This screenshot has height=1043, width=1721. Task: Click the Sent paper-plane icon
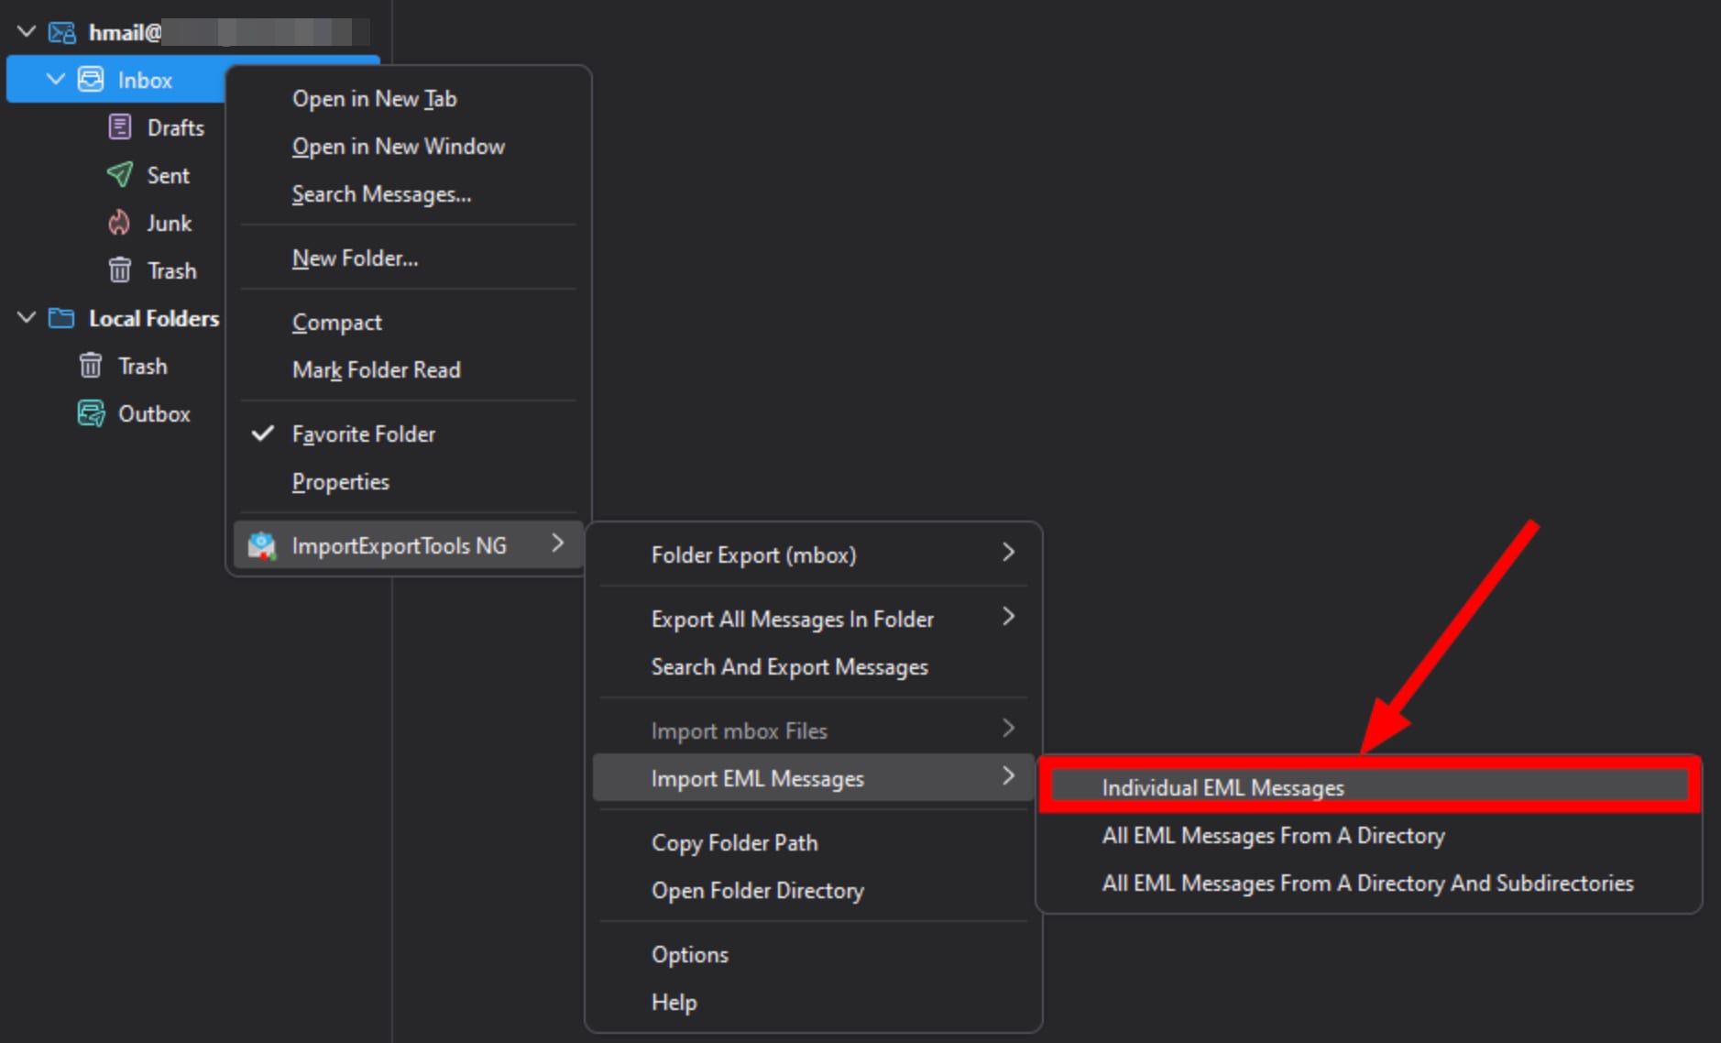[x=119, y=174]
